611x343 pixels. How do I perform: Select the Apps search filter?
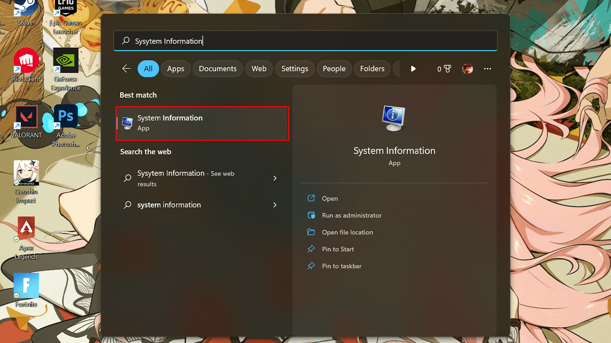175,69
